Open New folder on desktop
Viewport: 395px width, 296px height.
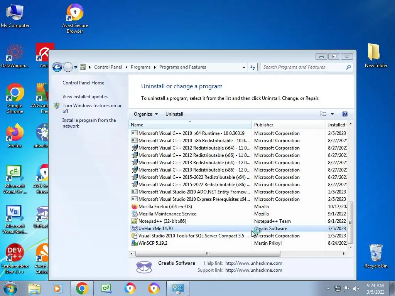[x=376, y=55]
